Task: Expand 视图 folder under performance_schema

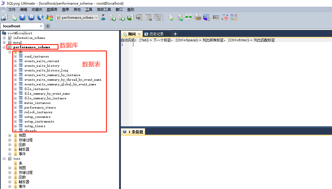Action: point(10,135)
